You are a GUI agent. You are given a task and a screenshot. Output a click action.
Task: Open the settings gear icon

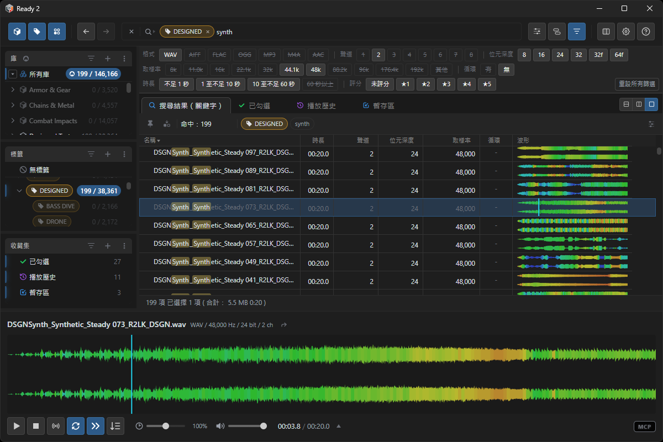626,31
